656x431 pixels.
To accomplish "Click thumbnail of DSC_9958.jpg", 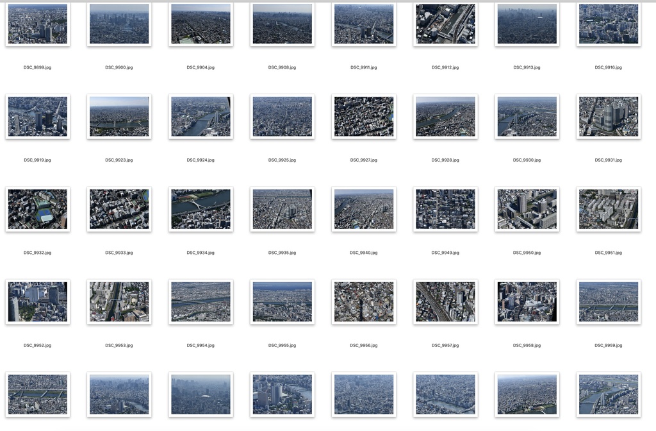I will tap(527, 301).
